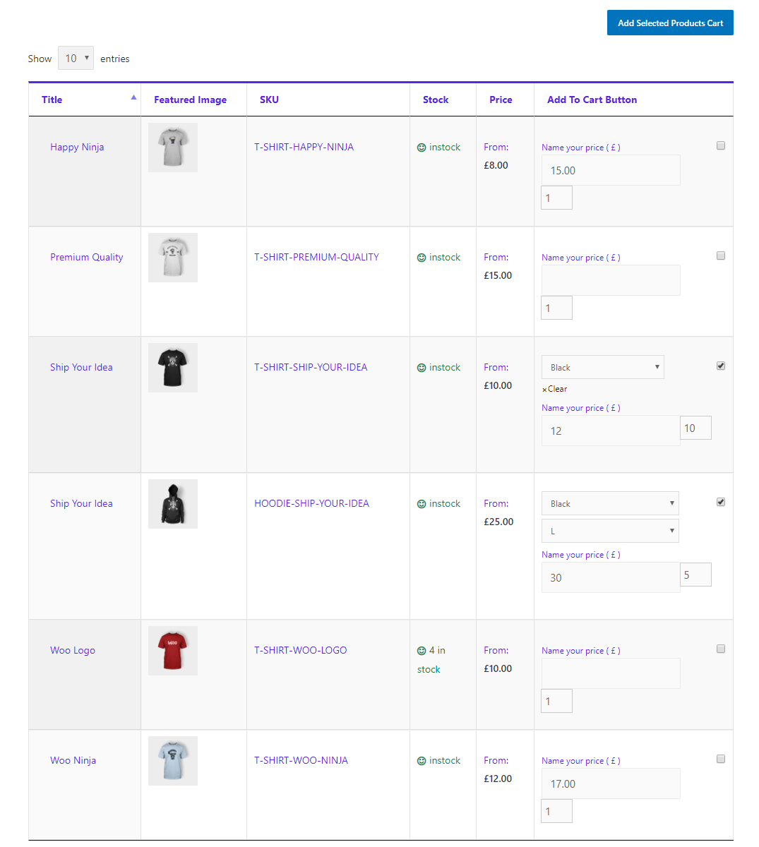Click the Woo Ninja featured image thumbnail

(172, 760)
